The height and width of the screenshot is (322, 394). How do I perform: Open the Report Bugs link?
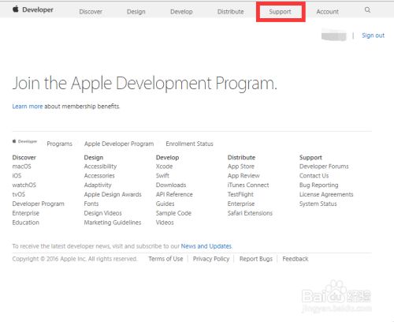tap(256, 259)
